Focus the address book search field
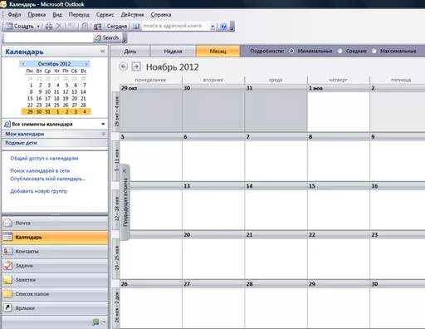The height and width of the screenshot is (329, 425). tap(176, 26)
